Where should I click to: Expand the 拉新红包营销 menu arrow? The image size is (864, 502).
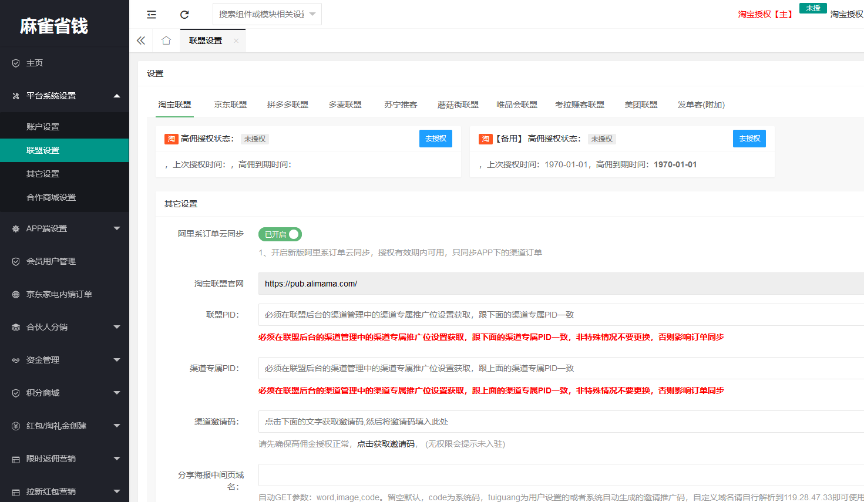(117, 491)
